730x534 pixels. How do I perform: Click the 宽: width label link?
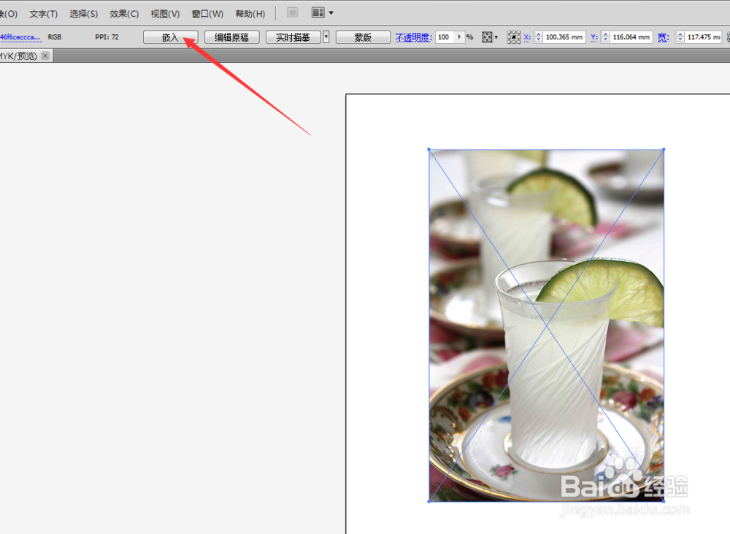(663, 37)
